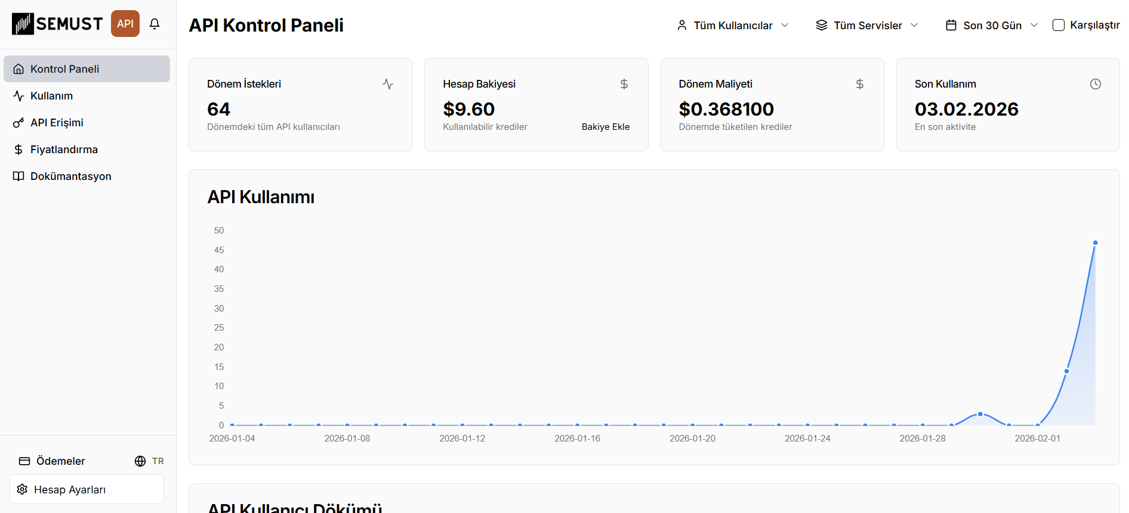Open Son 30 Gün date range dropdown

click(992, 26)
